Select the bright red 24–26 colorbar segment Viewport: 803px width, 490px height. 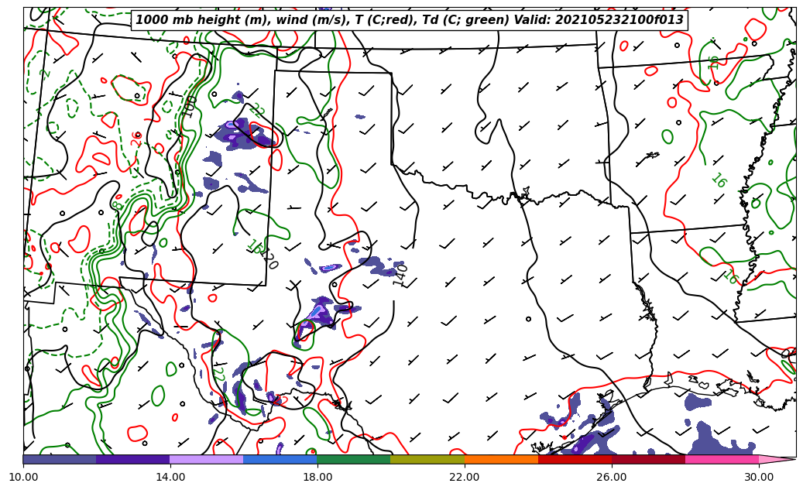point(575,459)
